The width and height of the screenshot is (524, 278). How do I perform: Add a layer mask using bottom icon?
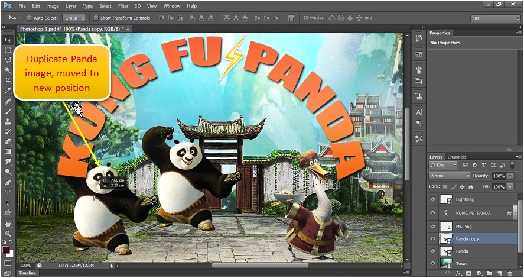468,273
